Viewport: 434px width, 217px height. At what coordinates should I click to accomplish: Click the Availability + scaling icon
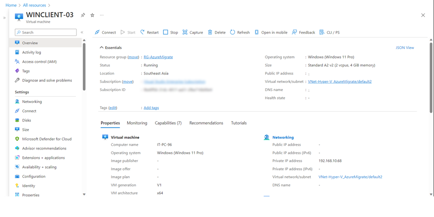coord(17,167)
